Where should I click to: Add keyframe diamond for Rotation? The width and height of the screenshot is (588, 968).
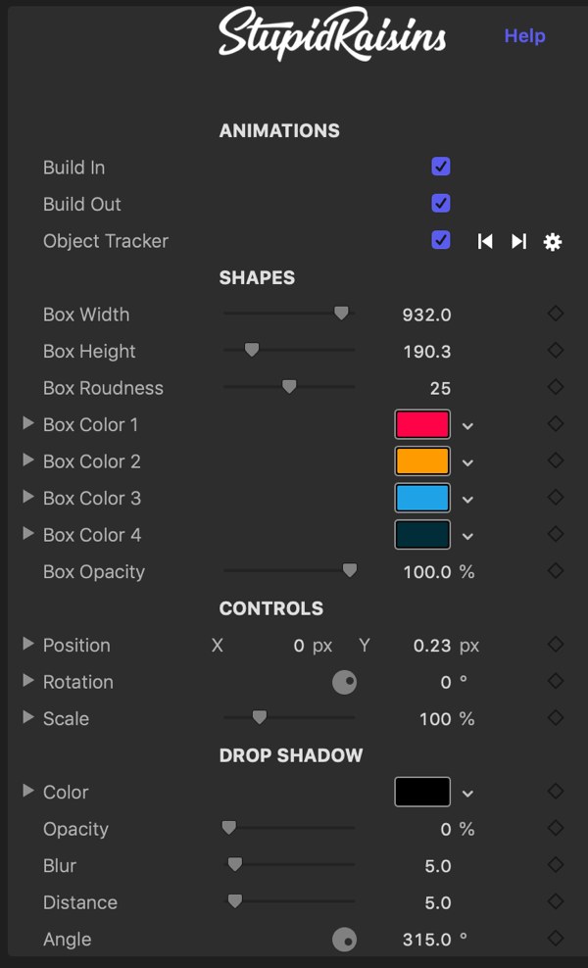(x=556, y=681)
